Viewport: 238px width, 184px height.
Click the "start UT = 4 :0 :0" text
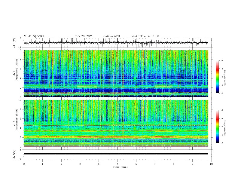coord(145,36)
